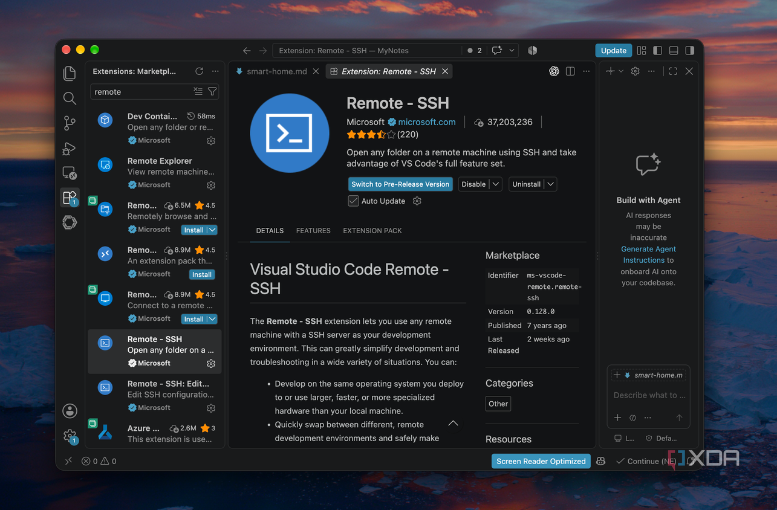
Task: Select the Extensions view icon
Action: coord(70,198)
